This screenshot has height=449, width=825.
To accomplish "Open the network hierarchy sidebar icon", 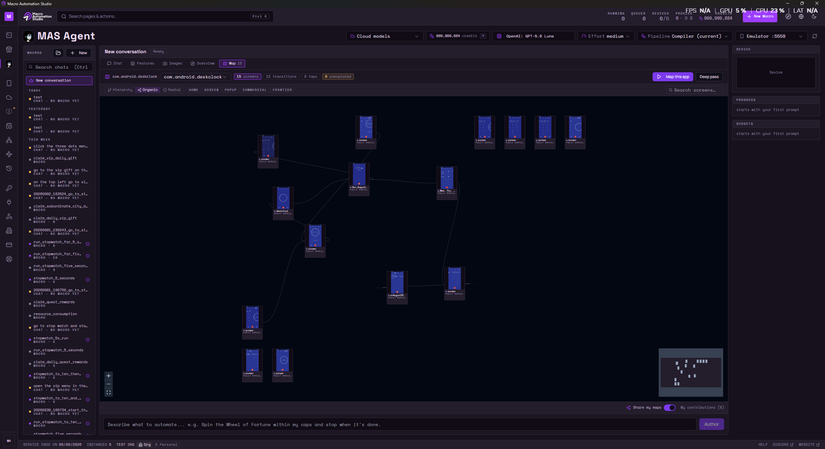I will [9, 140].
